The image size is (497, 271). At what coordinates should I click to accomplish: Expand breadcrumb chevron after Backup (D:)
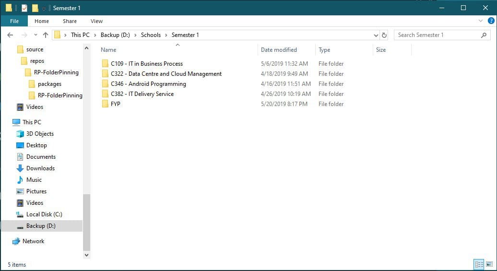pyautogui.click(x=135, y=35)
